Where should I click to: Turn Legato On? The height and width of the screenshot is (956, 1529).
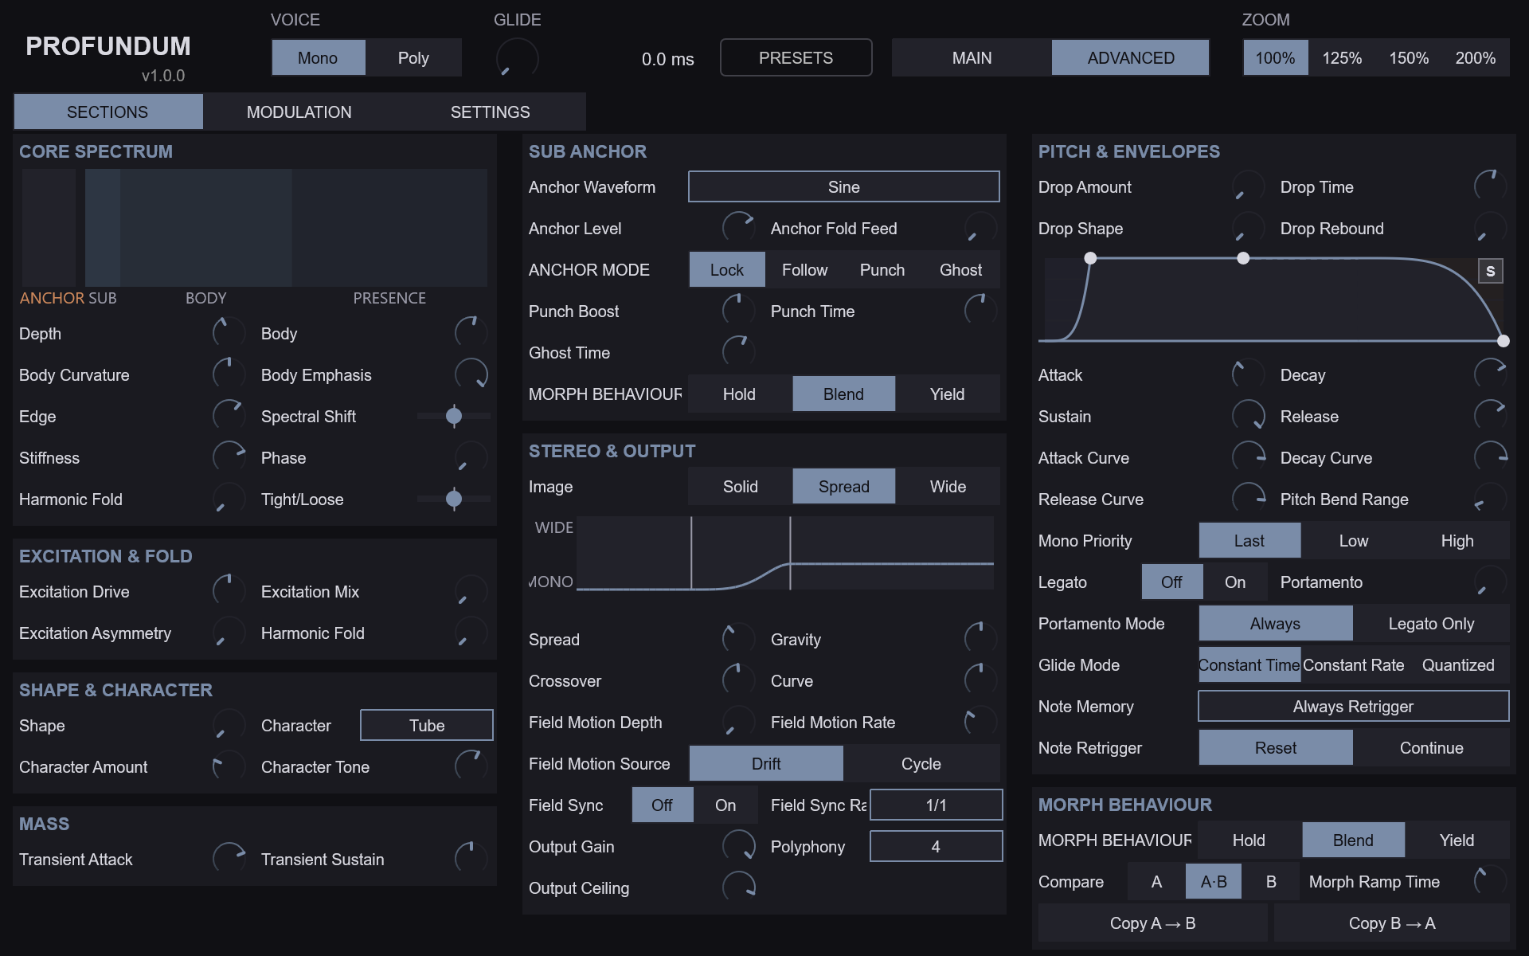(x=1235, y=582)
